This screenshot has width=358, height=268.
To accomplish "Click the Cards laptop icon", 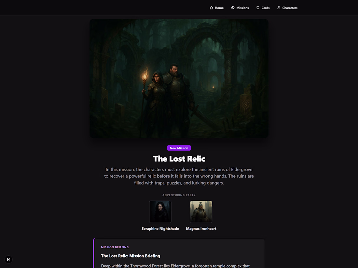I will click(258, 8).
